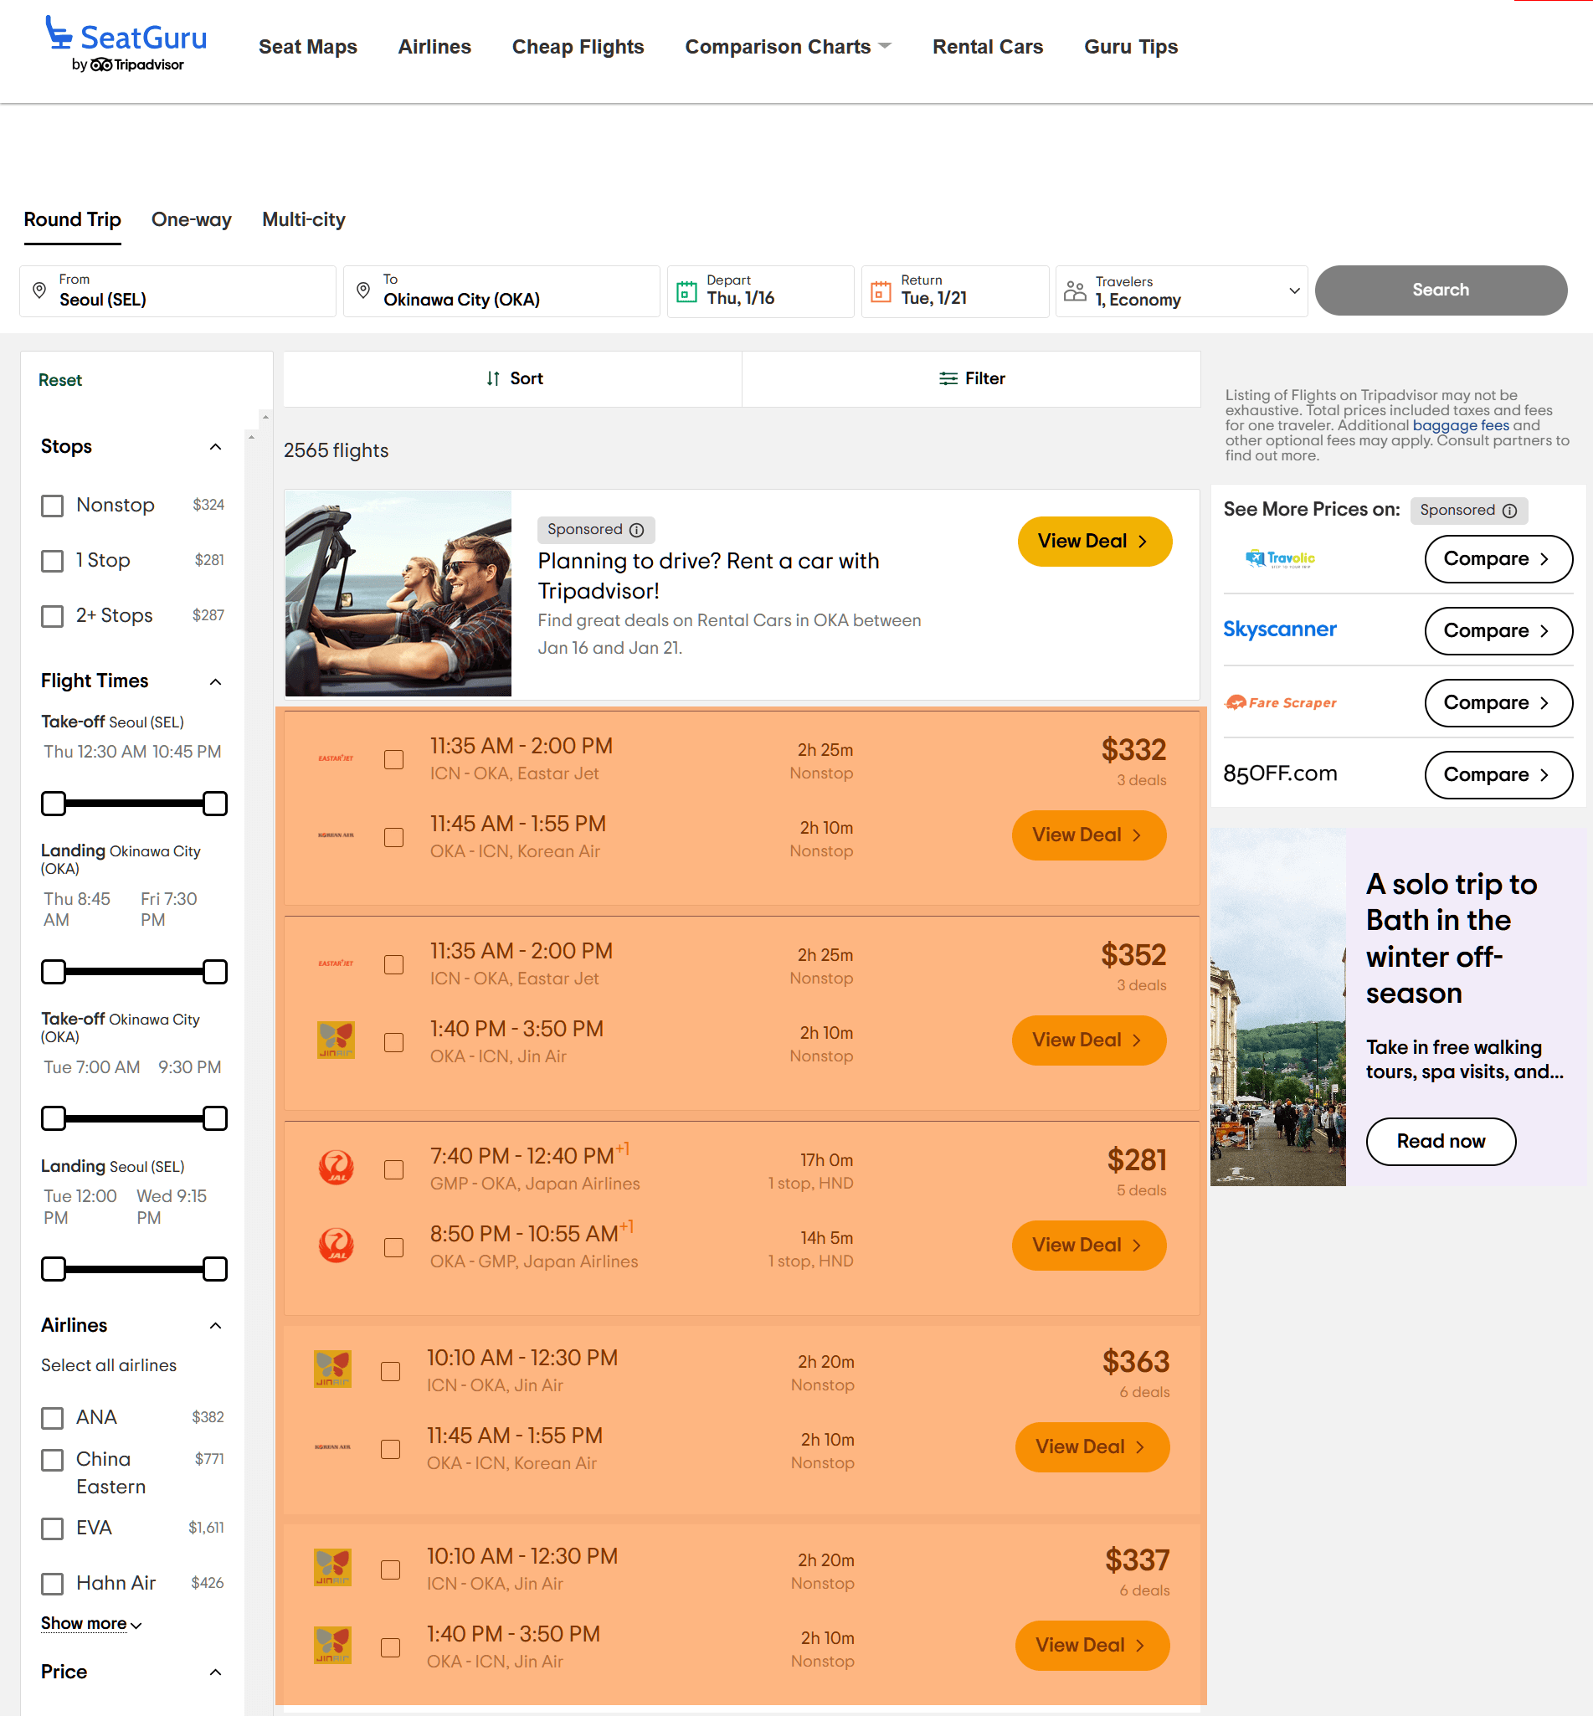Open the Cheap Flights menu item

(x=578, y=47)
